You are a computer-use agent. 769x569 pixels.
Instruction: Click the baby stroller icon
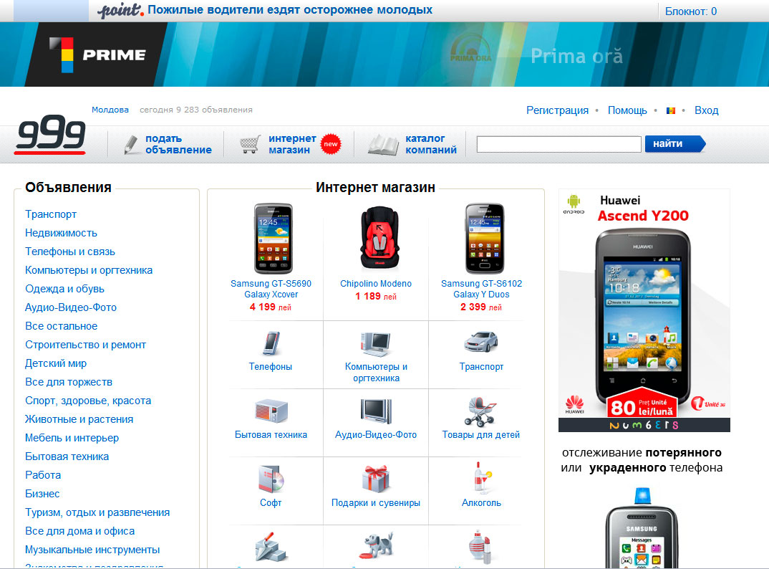480,412
